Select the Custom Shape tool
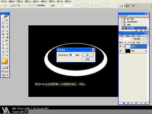The width and height of the screenshot is (152, 114). tap(7, 48)
